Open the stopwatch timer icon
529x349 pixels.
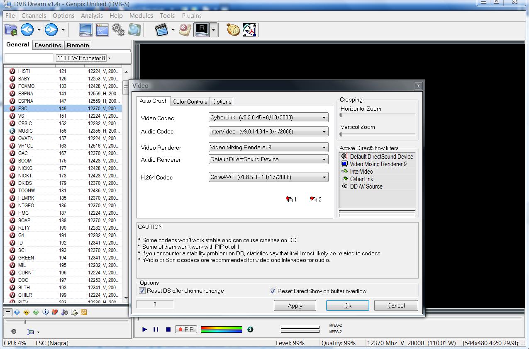point(233,29)
